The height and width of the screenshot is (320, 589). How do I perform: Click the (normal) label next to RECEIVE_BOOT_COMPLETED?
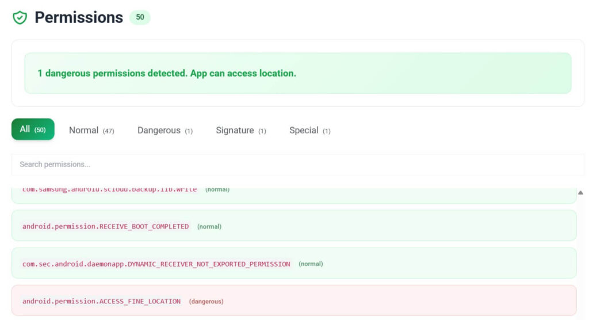[209, 226]
